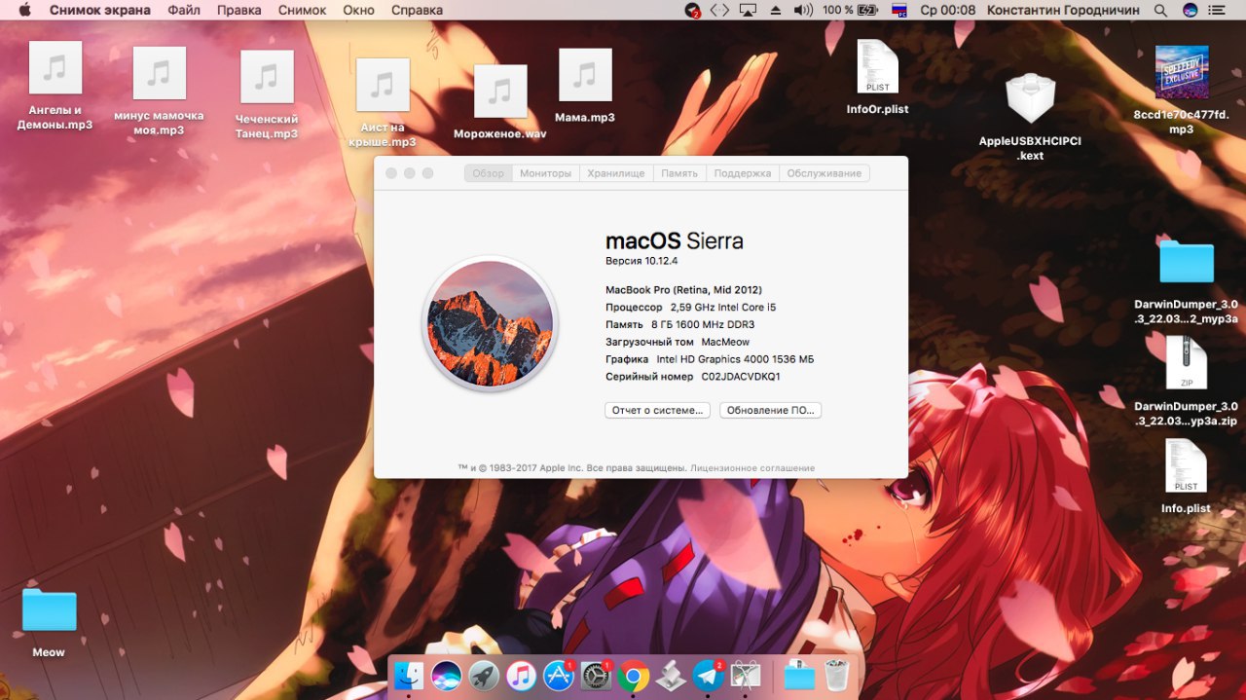Switch to the Память tab
1246x700 pixels.
(x=679, y=173)
